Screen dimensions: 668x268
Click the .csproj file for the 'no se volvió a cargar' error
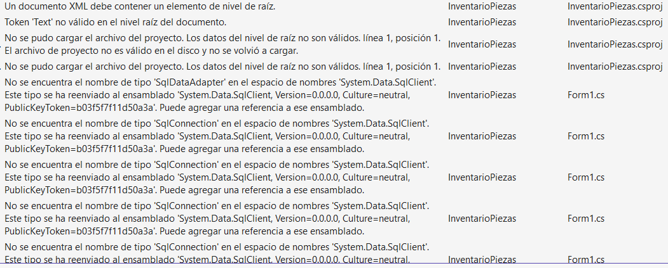615,44
